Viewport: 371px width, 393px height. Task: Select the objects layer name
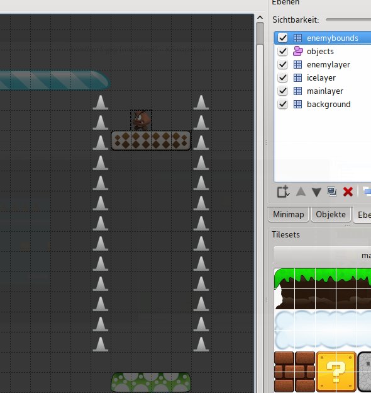(320, 52)
